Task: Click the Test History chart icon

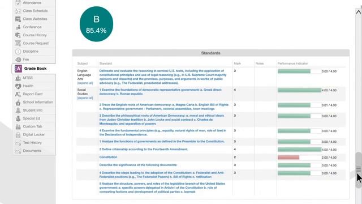Action: (18, 143)
